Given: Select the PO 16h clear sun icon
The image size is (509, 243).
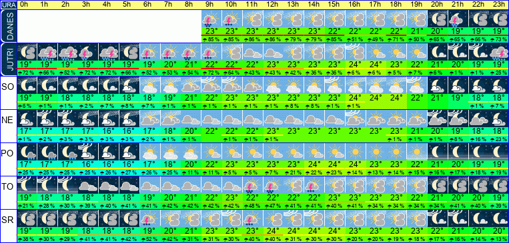Looking at the screenshot, I should (356, 152).
